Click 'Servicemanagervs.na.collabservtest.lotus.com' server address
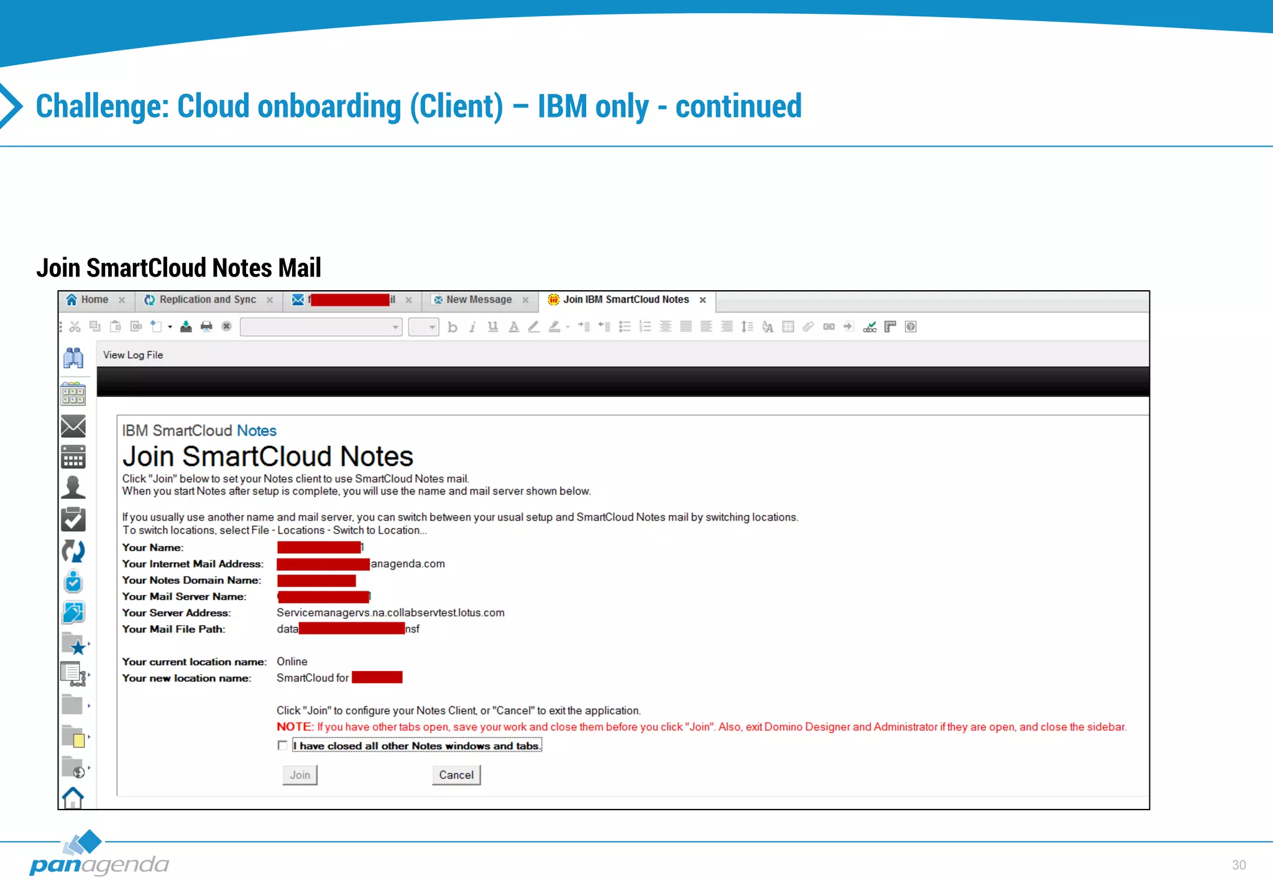The image size is (1273, 881). [390, 613]
